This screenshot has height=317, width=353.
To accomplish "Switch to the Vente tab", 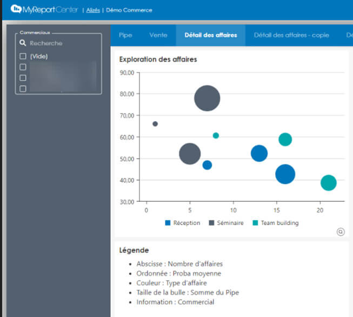I will (x=158, y=35).
